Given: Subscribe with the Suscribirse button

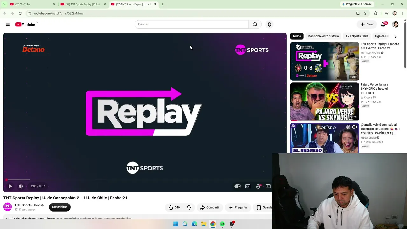Looking at the screenshot, I should [x=60, y=207].
